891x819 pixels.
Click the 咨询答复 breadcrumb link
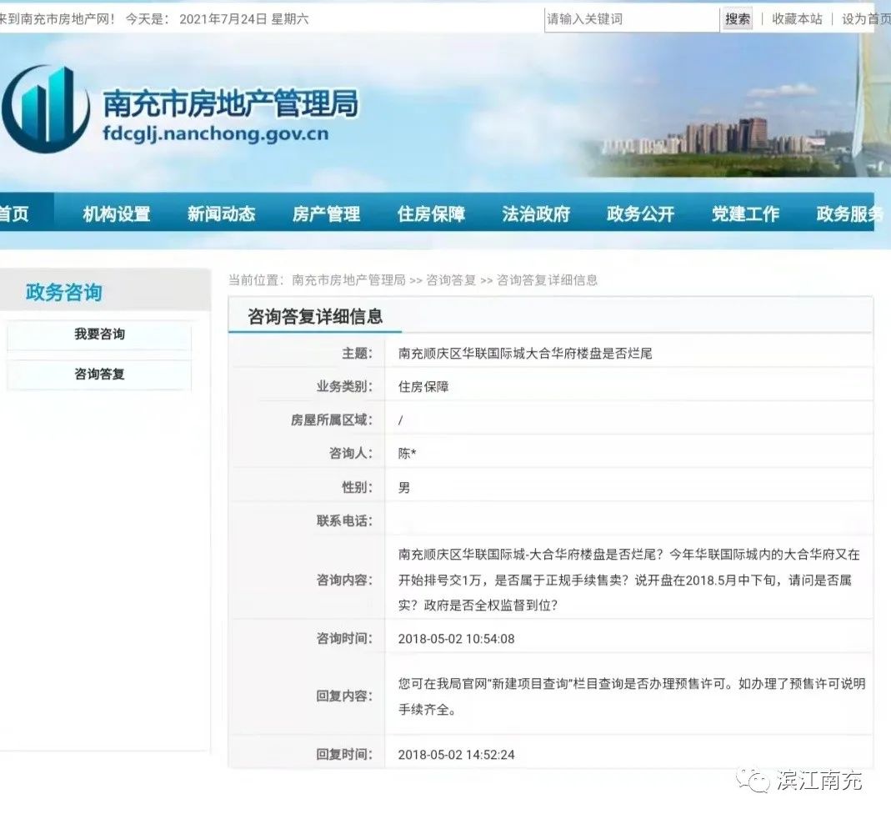pos(451,280)
